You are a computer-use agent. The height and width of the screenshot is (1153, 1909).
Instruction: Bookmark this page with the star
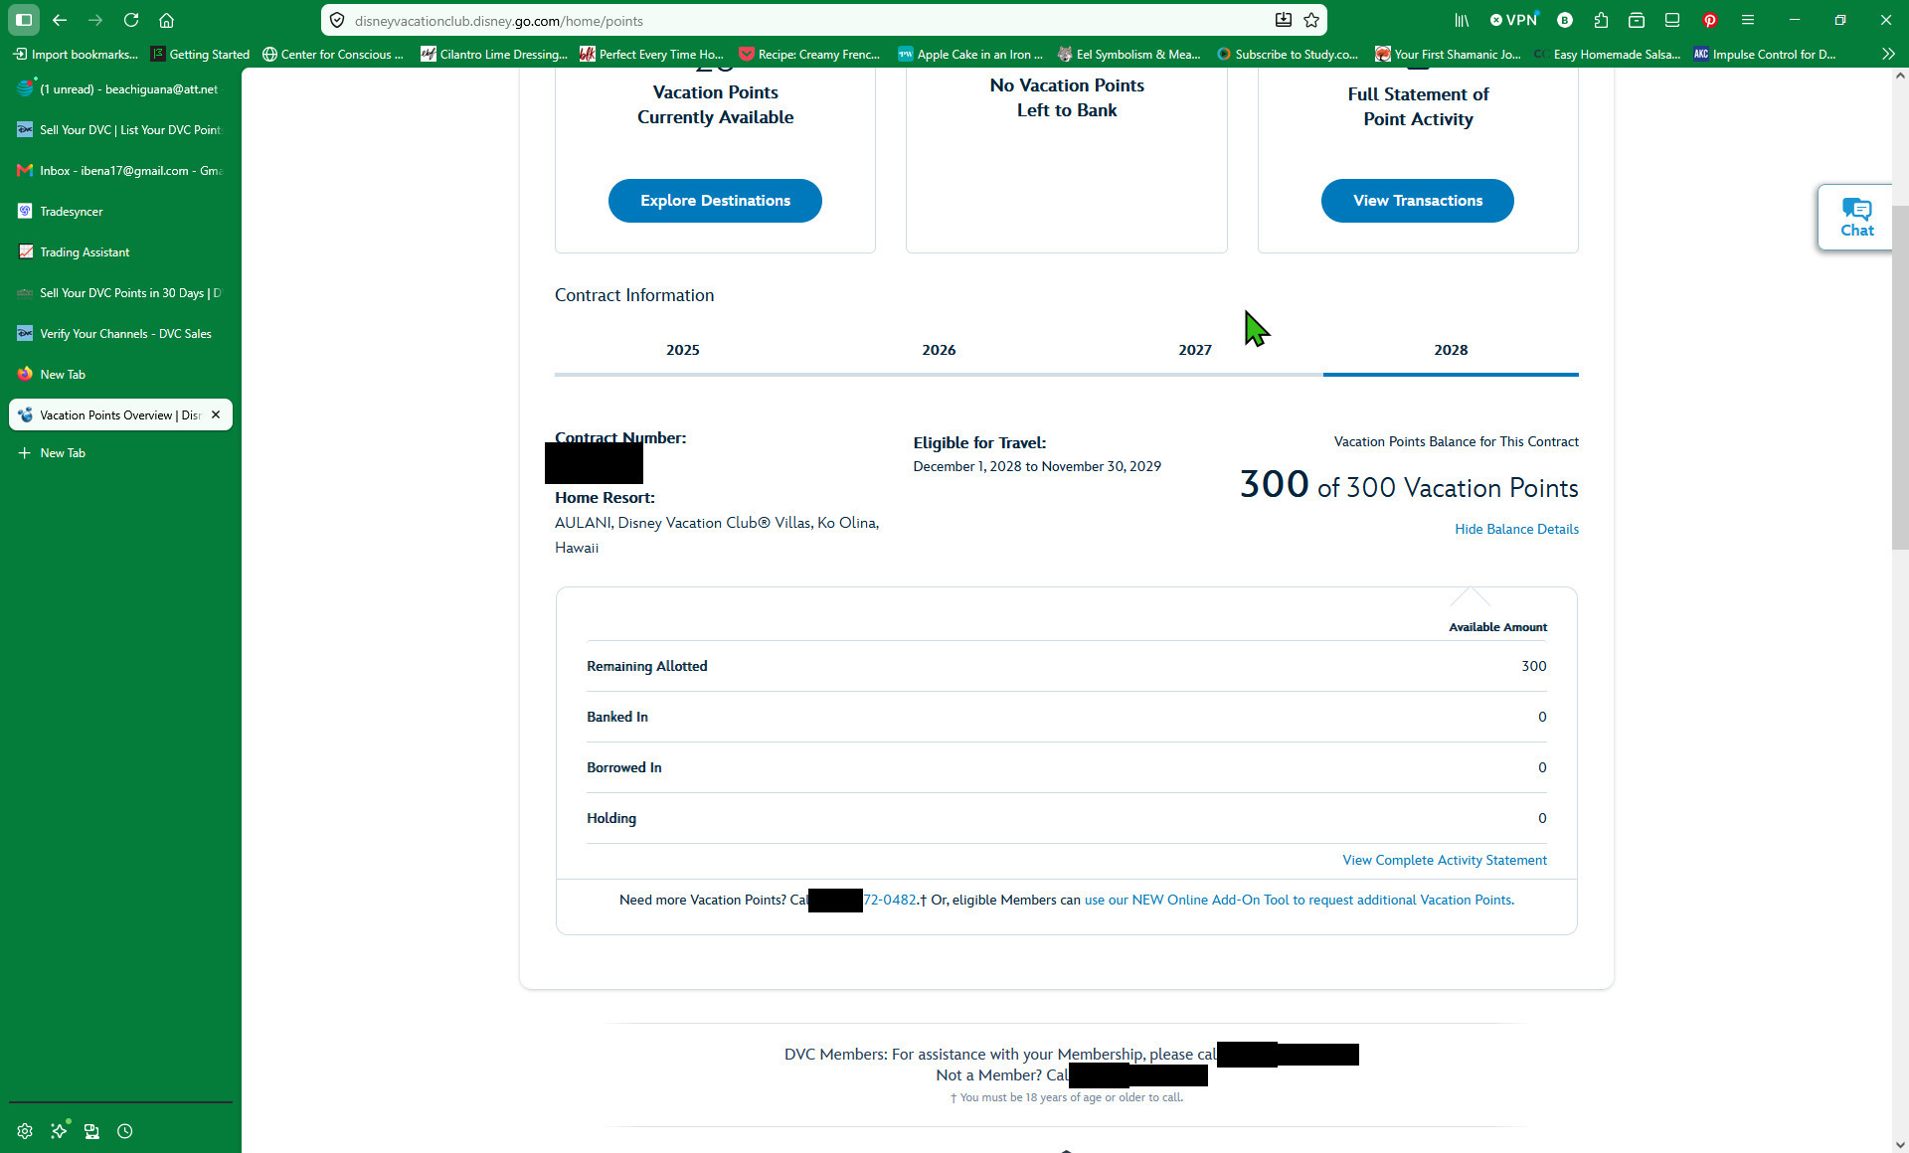point(1311,20)
